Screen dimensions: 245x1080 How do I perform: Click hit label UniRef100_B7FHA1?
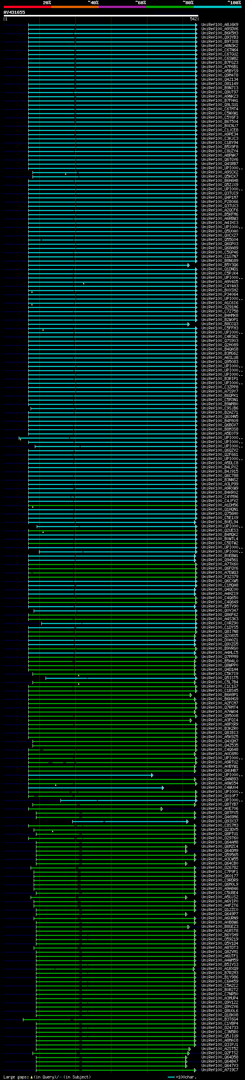pyautogui.click(x=220, y=101)
